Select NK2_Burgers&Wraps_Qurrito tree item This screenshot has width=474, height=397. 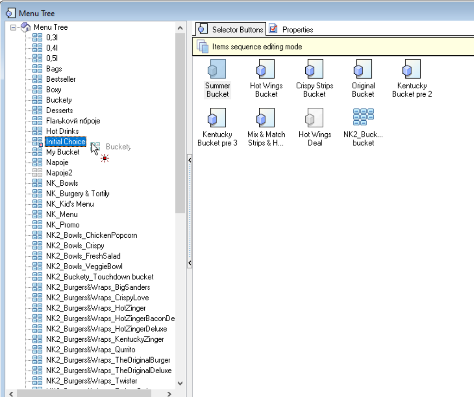[90, 349]
